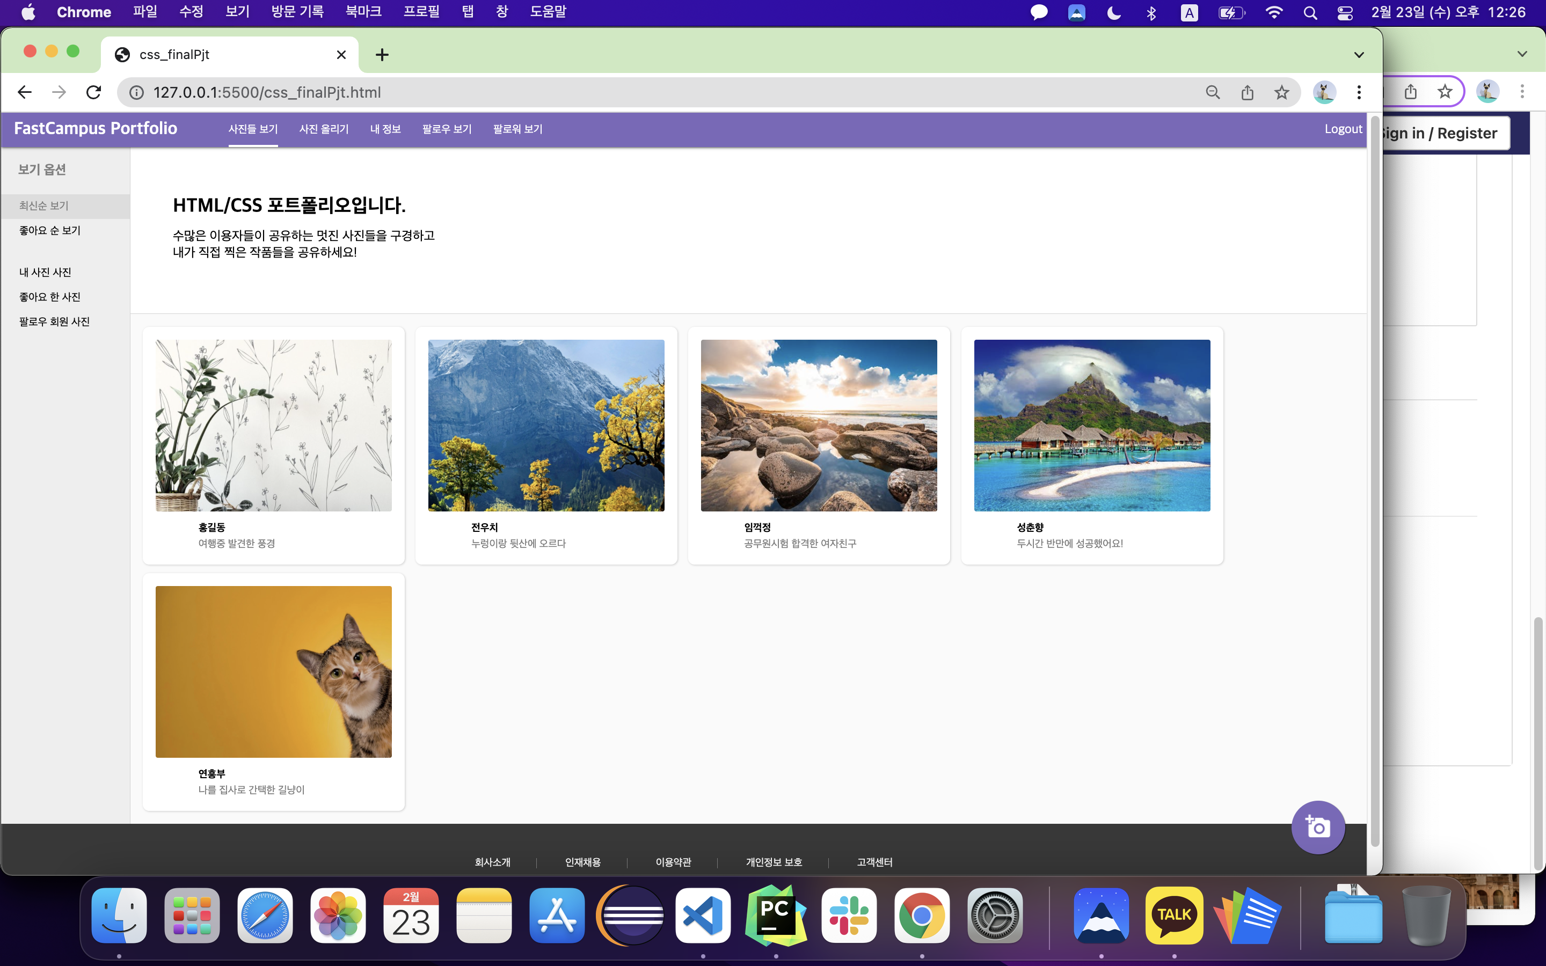Viewport: 1546px width, 966px height.
Task: Select 좋아요 순 보기 in the sidebar
Action: click(50, 231)
